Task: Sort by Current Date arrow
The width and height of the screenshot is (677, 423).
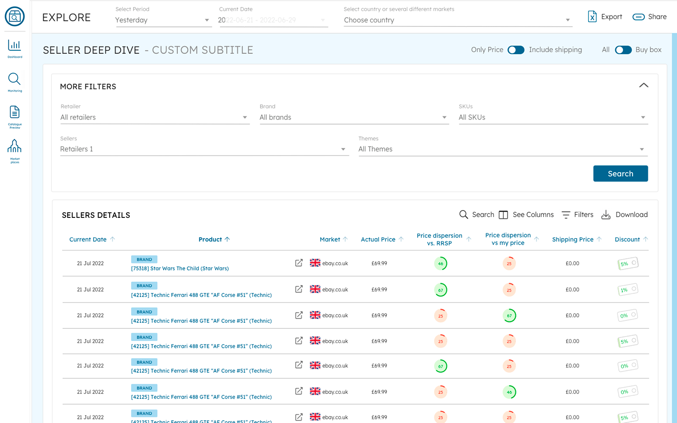Action: (113, 239)
